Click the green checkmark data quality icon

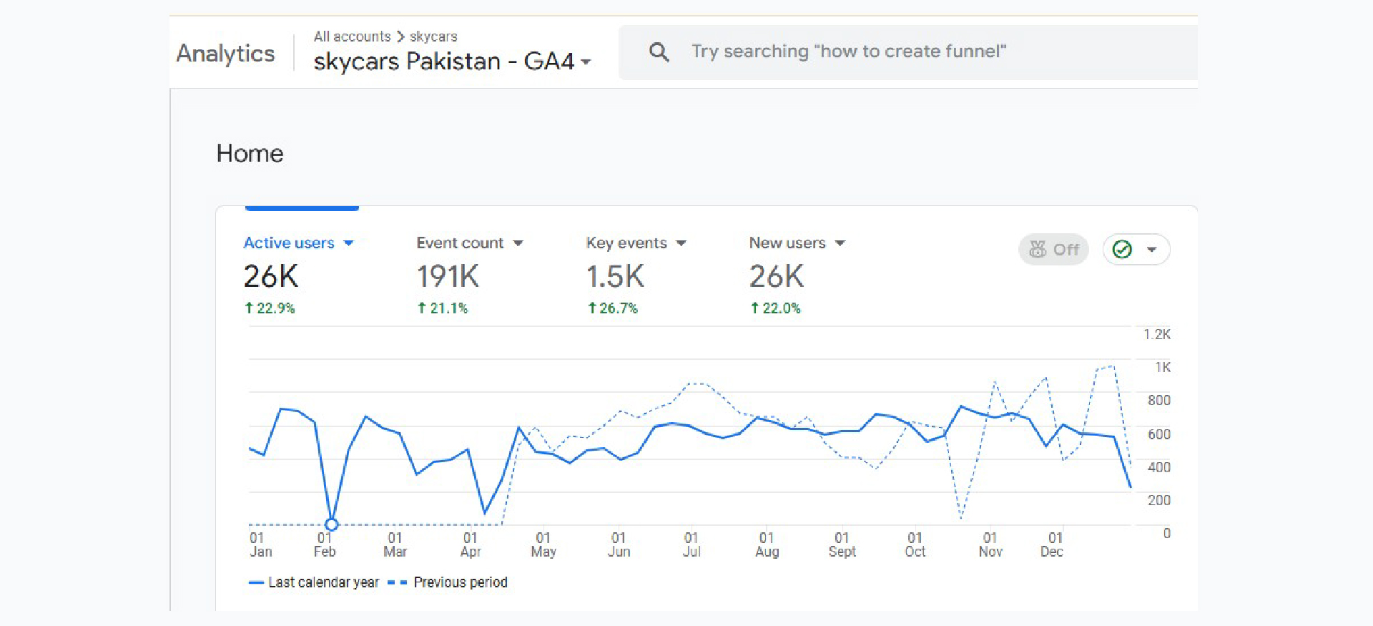1122,250
